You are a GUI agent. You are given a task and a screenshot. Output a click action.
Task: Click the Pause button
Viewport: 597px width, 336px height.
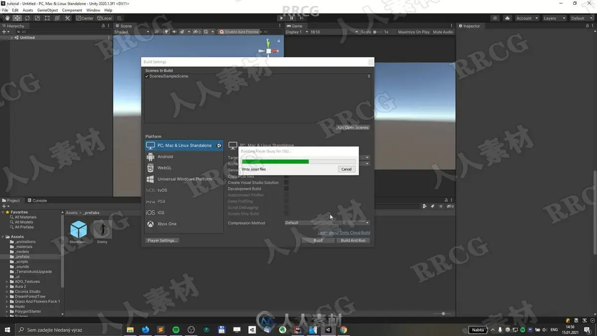[x=292, y=18]
